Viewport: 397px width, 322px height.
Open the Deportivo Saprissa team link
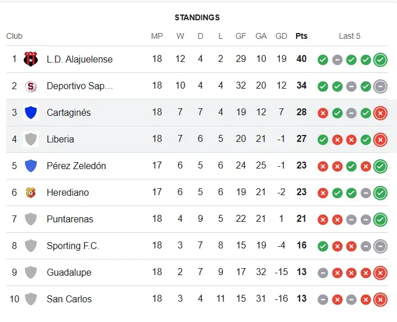click(80, 86)
